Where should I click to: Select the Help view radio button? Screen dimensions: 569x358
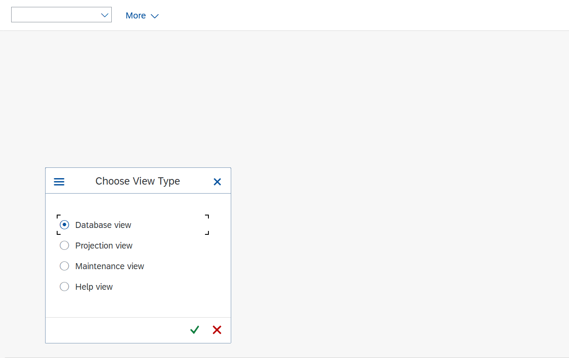(x=64, y=287)
